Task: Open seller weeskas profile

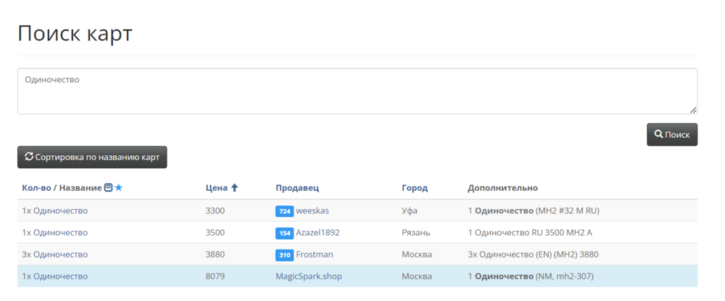Action: point(312,211)
